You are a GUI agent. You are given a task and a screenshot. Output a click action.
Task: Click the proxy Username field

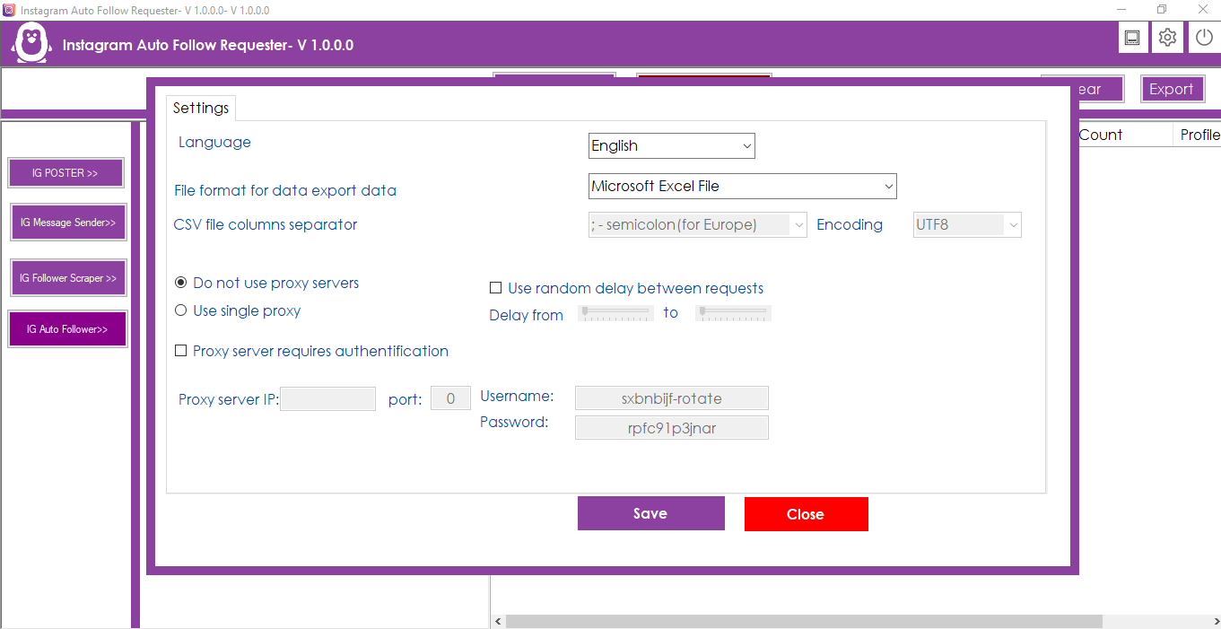click(672, 398)
